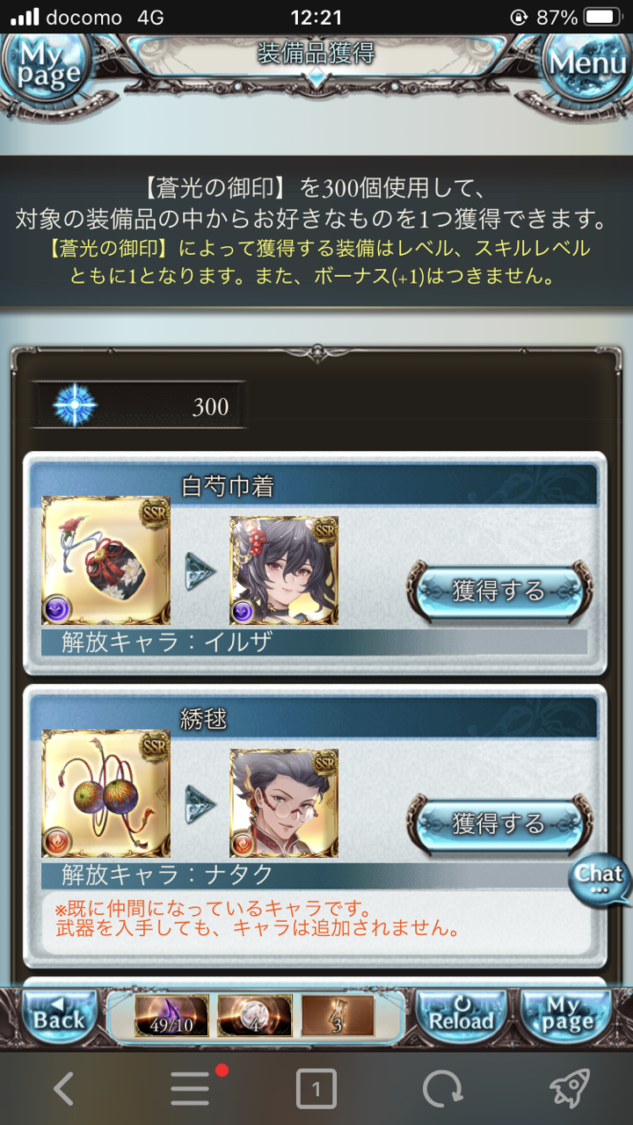633x1125 pixels.
Task: Tap the browser refresh icon
Action: tap(442, 1090)
